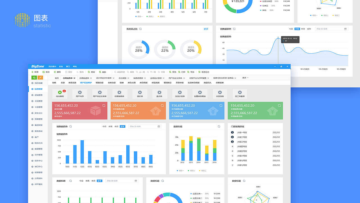Close the 自营销售单 tab
This screenshot has height=203, width=360.
point(75,78)
